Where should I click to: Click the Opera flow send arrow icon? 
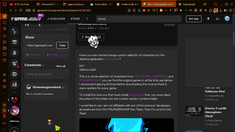coord(149,10)
